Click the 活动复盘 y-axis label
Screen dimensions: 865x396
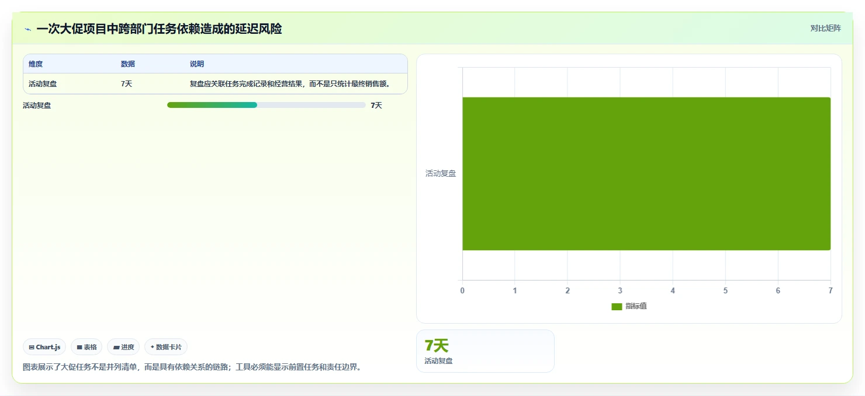[441, 173]
